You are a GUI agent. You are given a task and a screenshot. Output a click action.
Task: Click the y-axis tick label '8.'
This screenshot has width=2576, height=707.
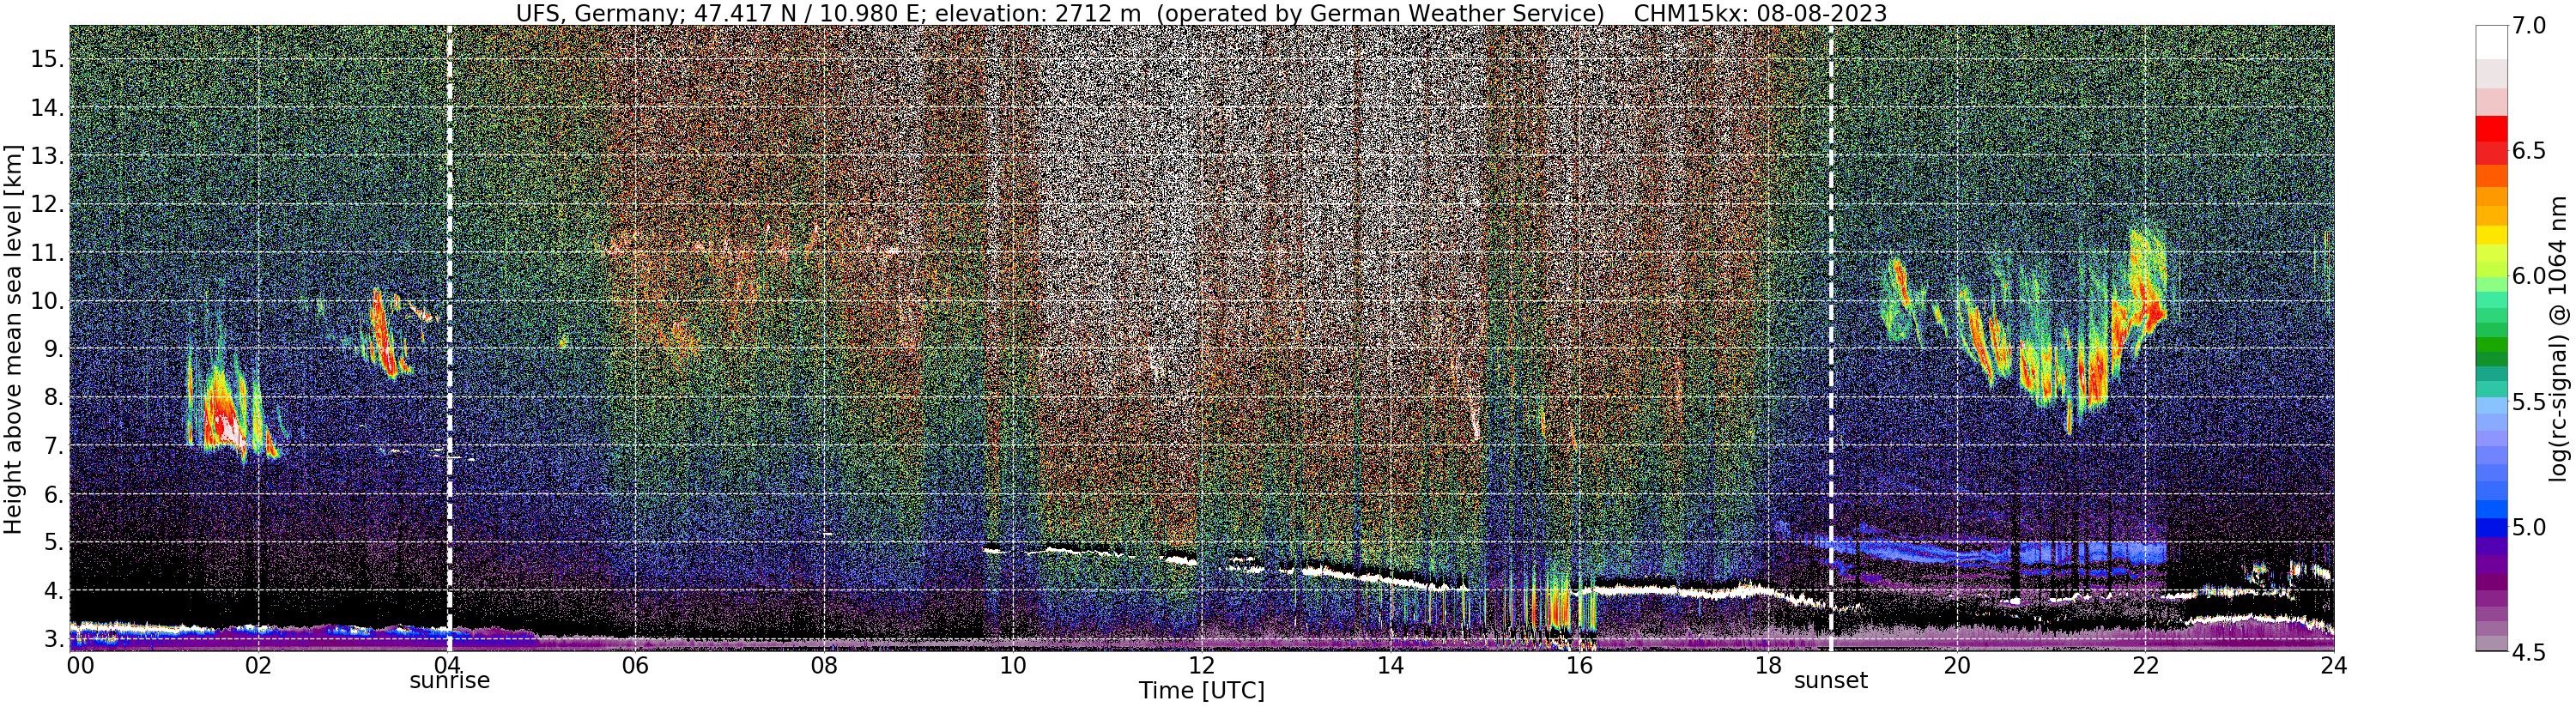(54, 398)
